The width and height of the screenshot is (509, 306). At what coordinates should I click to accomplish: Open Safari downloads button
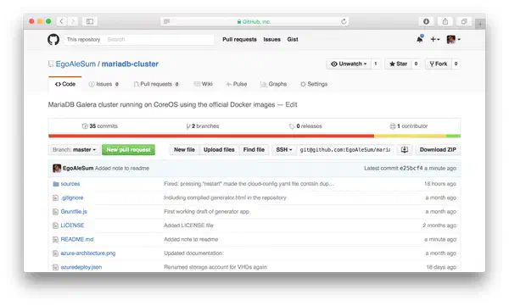426,21
